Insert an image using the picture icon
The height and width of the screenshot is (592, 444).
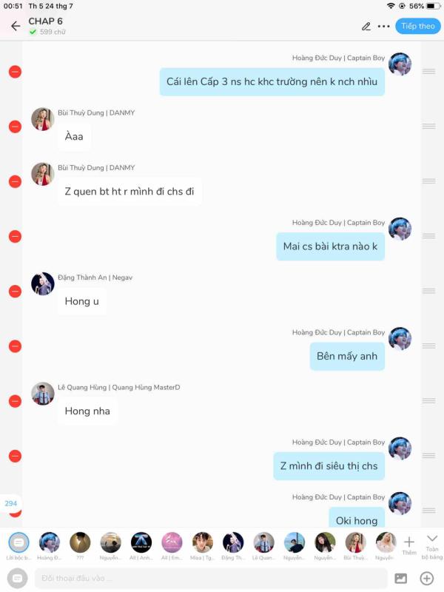pos(400,578)
